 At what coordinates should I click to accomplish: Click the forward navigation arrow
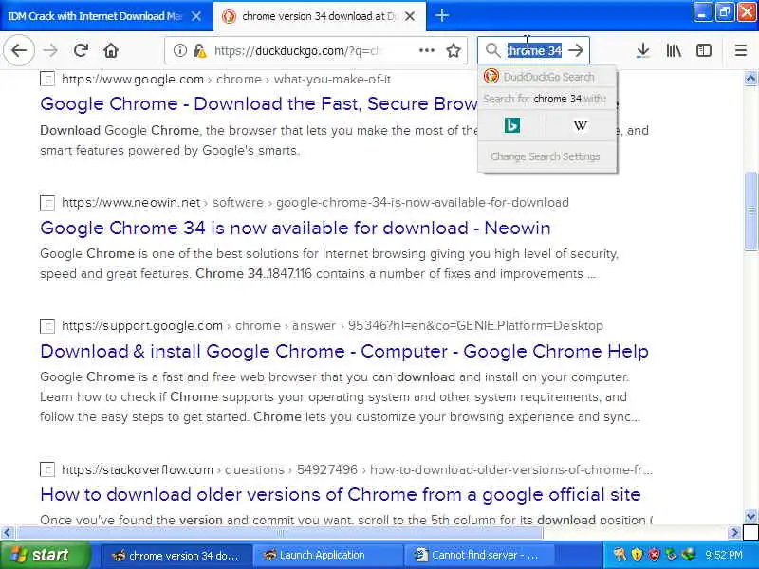50,50
